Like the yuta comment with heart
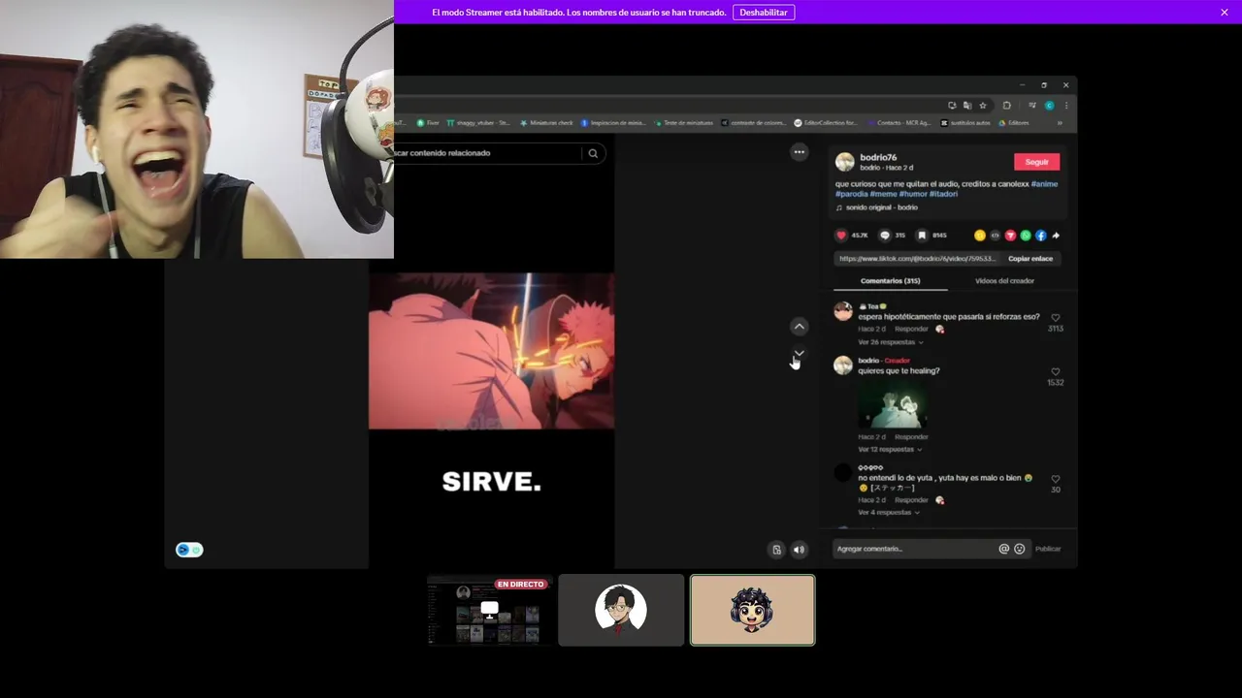The image size is (1242, 698). [1056, 479]
